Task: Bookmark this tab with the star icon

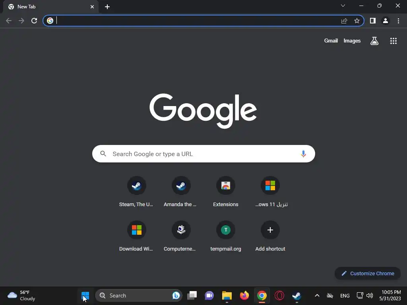Action: point(357,21)
